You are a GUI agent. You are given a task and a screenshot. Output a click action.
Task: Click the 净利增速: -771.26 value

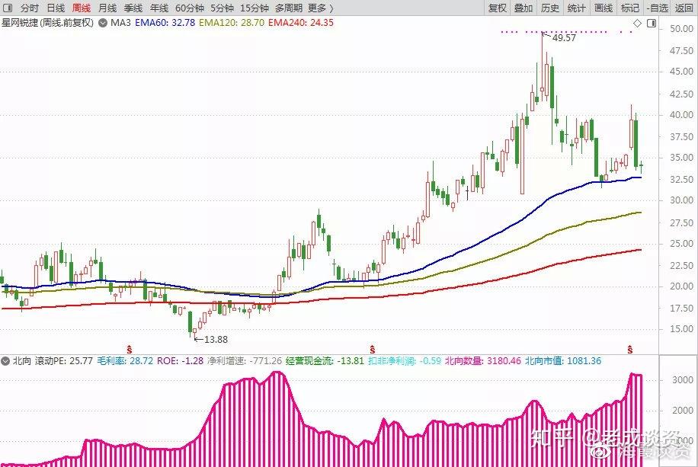(245, 360)
